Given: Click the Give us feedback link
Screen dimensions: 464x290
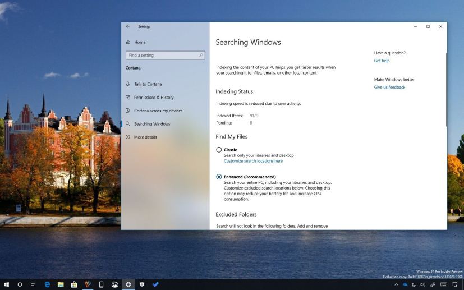Looking at the screenshot, I should pos(389,88).
